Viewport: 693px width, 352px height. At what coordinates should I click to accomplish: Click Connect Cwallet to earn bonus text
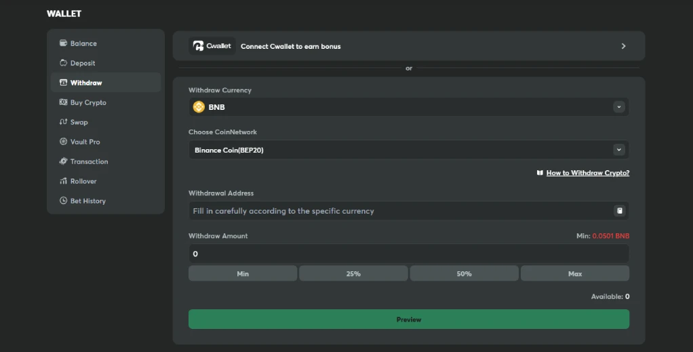(x=291, y=46)
